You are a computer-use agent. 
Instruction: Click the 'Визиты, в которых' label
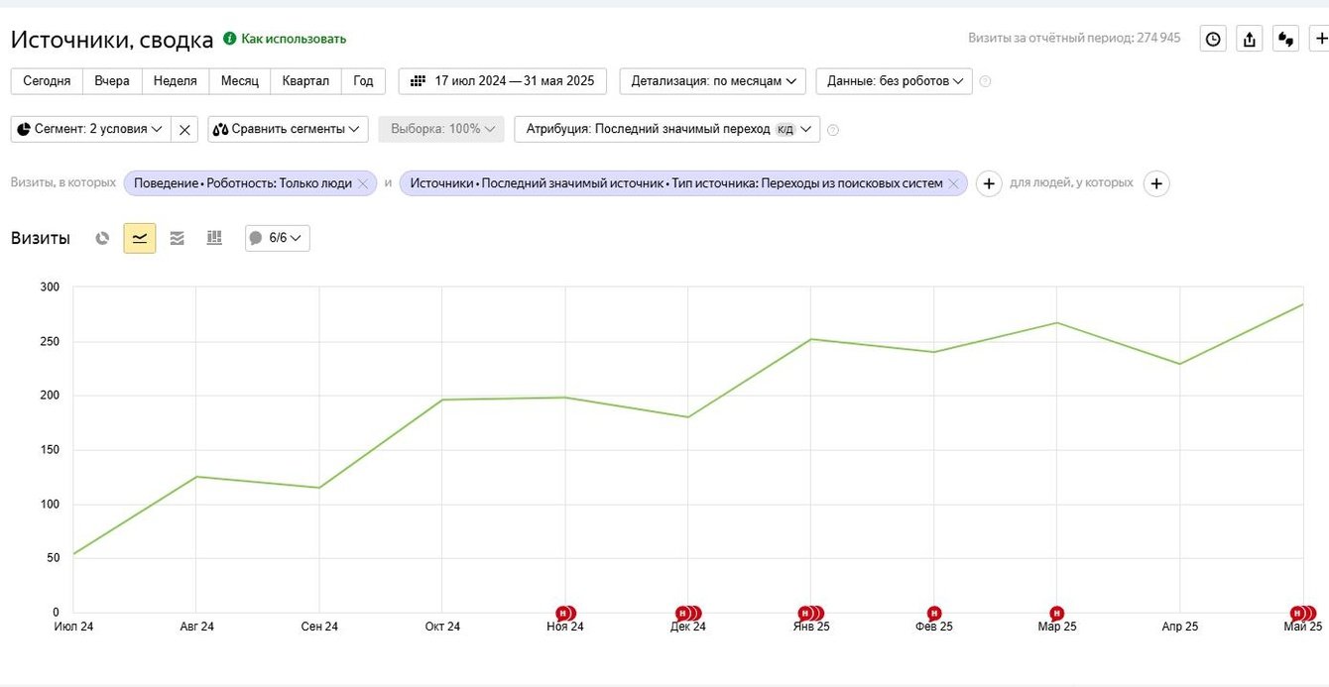tap(63, 183)
